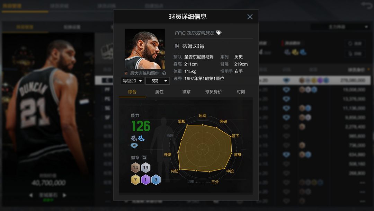
Task: Click the previous player arrow under card
Action: 31,195
